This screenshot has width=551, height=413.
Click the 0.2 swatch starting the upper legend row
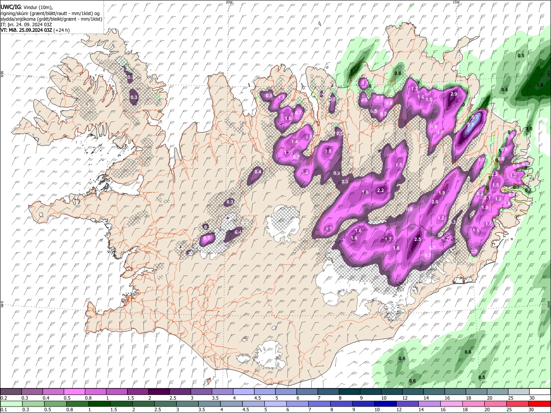(11, 392)
